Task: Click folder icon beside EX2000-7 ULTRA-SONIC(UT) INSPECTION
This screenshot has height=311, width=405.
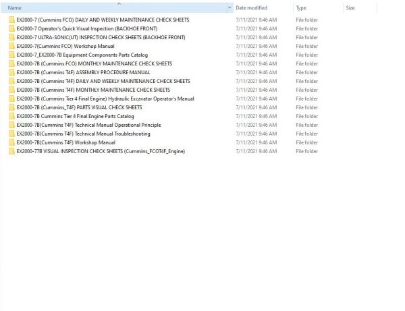Action: pos(11,37)
